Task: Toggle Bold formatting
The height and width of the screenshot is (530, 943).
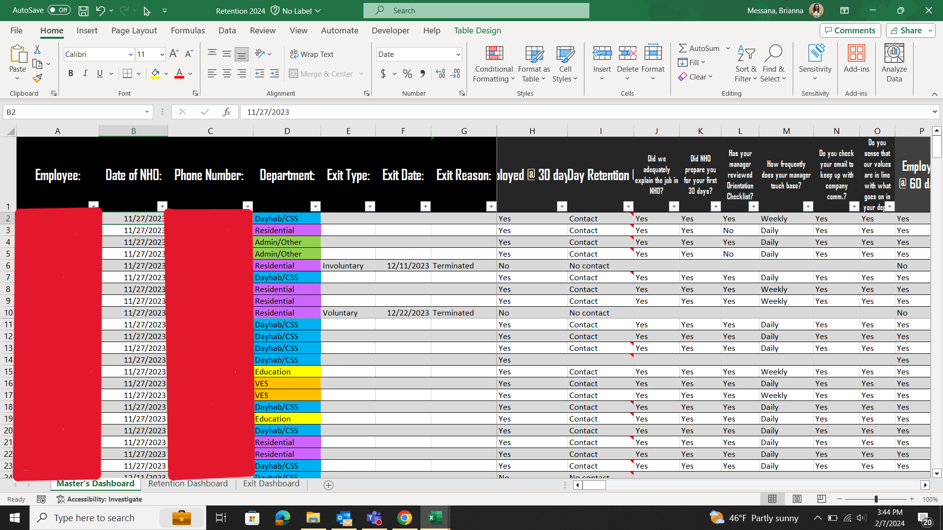Action: pos(71,74)
